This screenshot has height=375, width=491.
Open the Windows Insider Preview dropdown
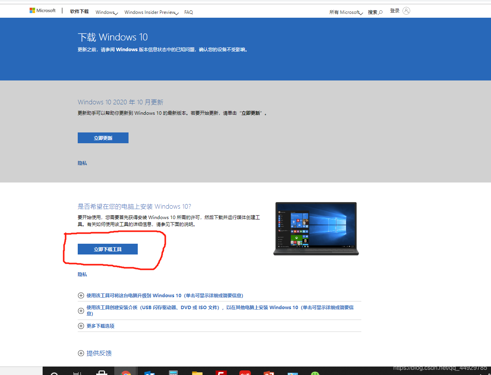(152, 12)
